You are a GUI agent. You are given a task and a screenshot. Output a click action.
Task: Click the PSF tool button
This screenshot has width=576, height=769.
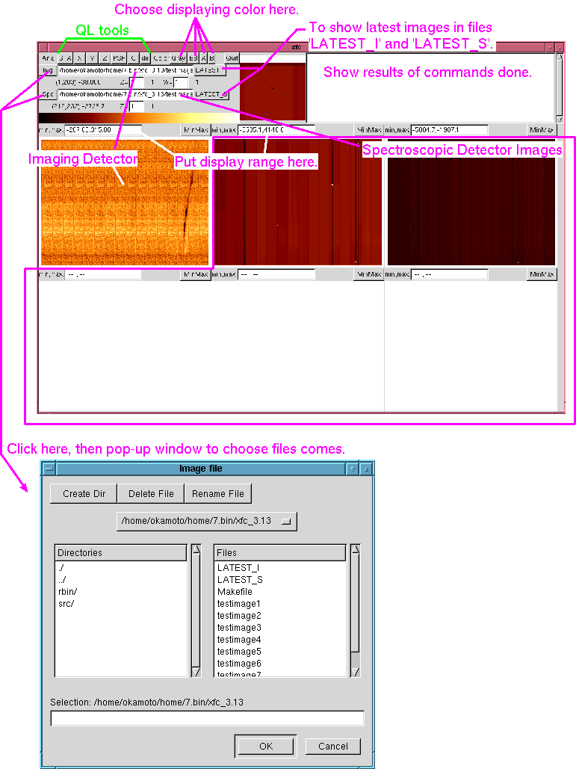coord(119,58)
